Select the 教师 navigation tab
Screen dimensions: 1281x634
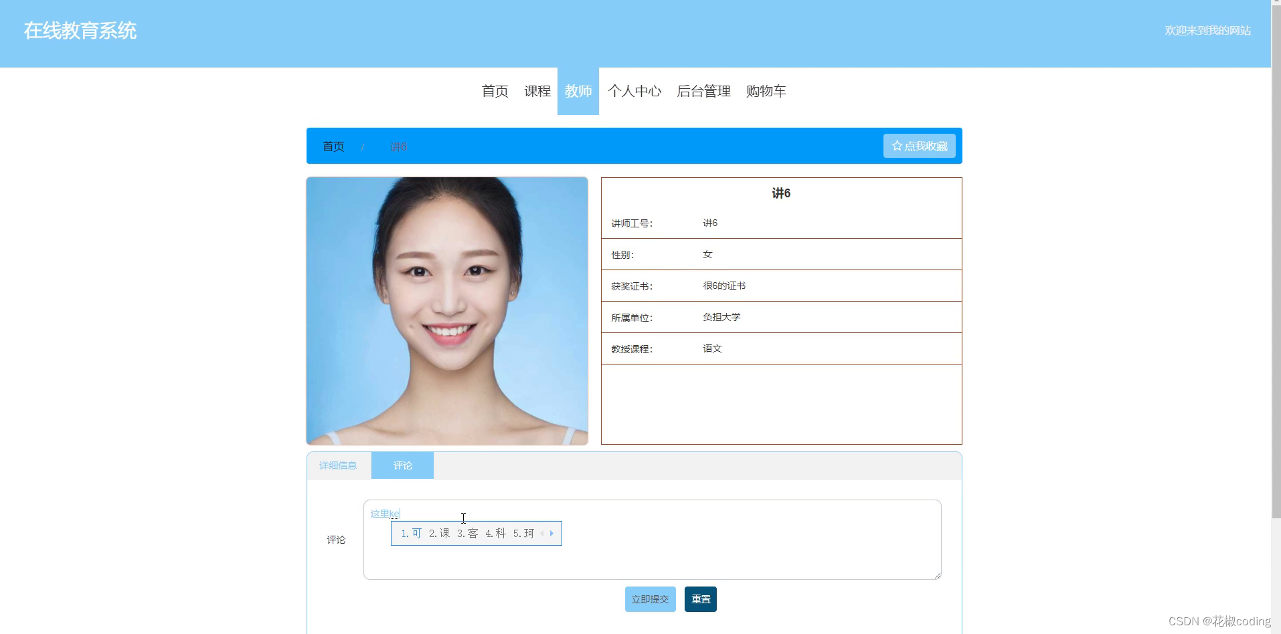pyautogui.click(x=578, y=91)
